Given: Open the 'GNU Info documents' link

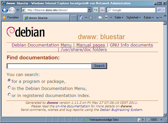Looking at the screenshot, I should coord(131,45).
